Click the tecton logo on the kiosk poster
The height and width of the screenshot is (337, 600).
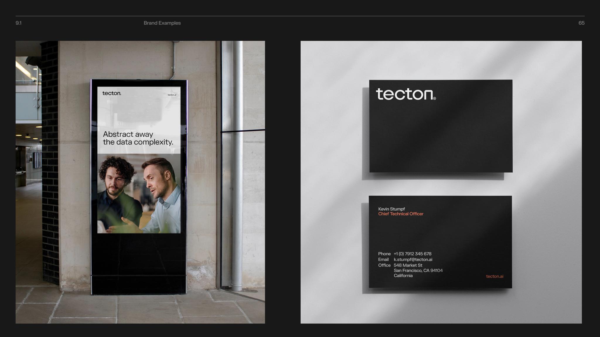tap(112, 93)
